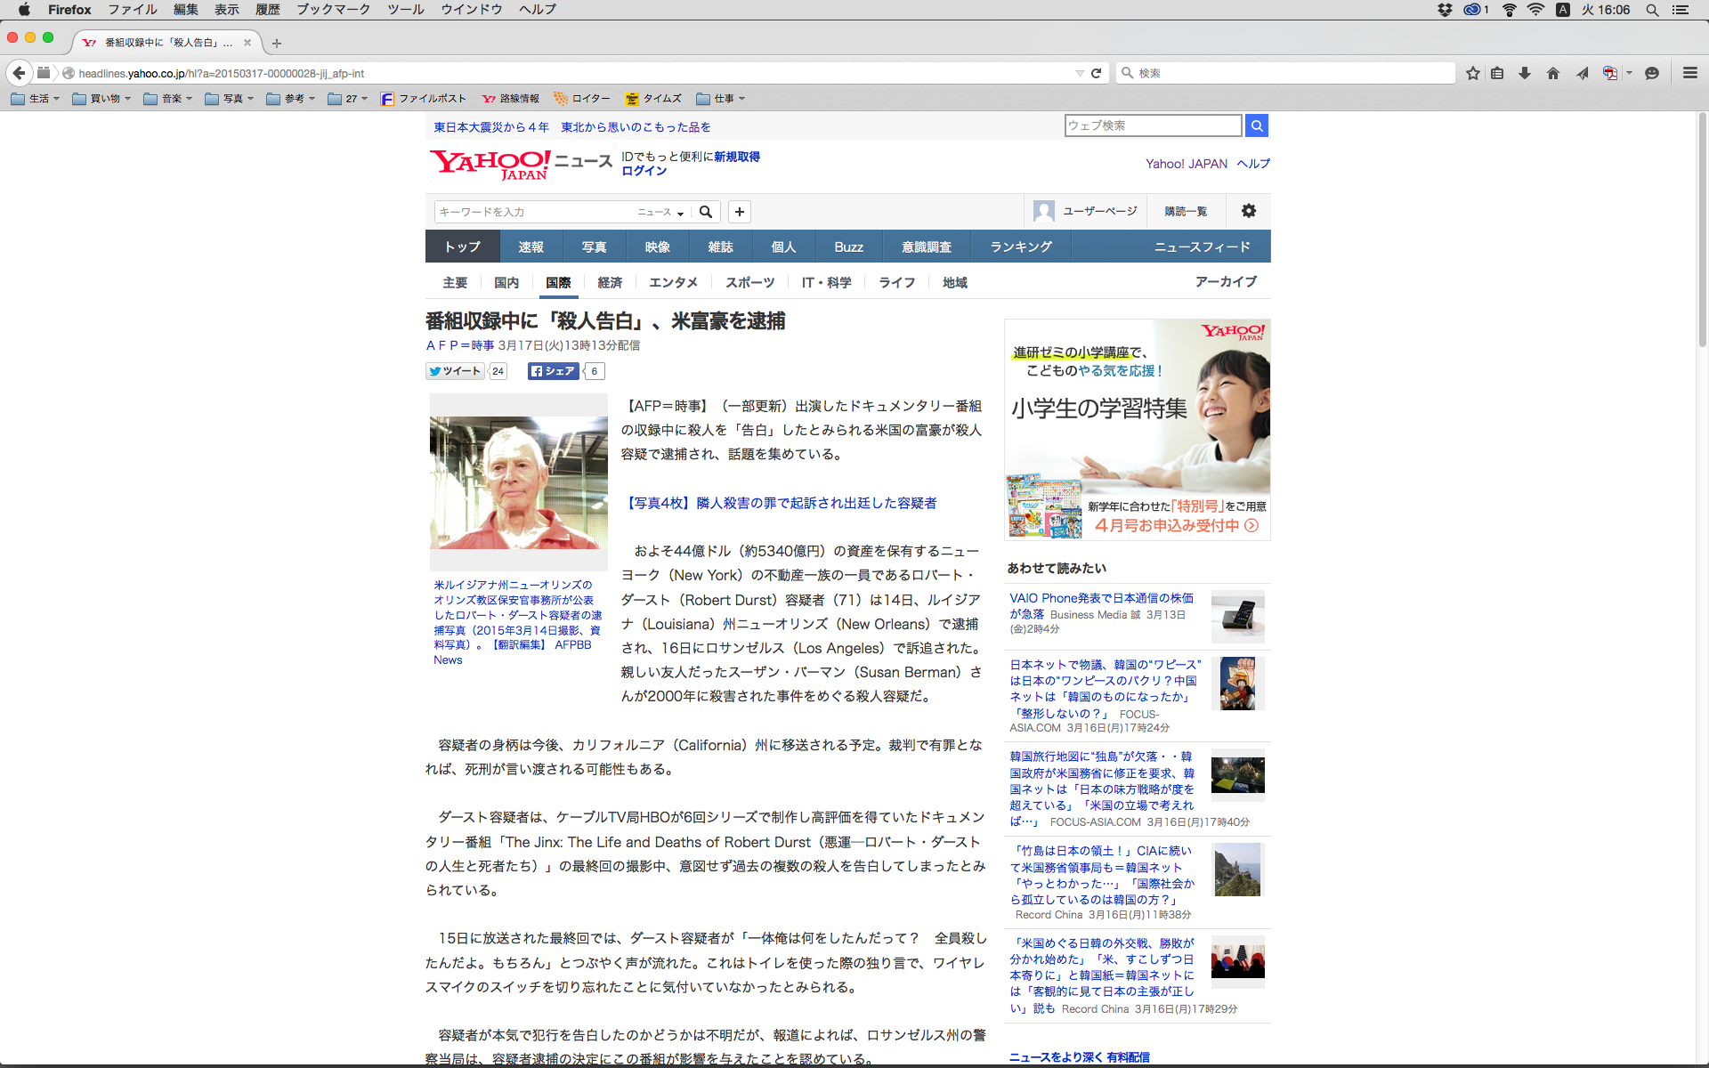This screenshot has width=1709, height=1068.
Task: Switch to the ランキング tab
Action: pos(1021,247)
